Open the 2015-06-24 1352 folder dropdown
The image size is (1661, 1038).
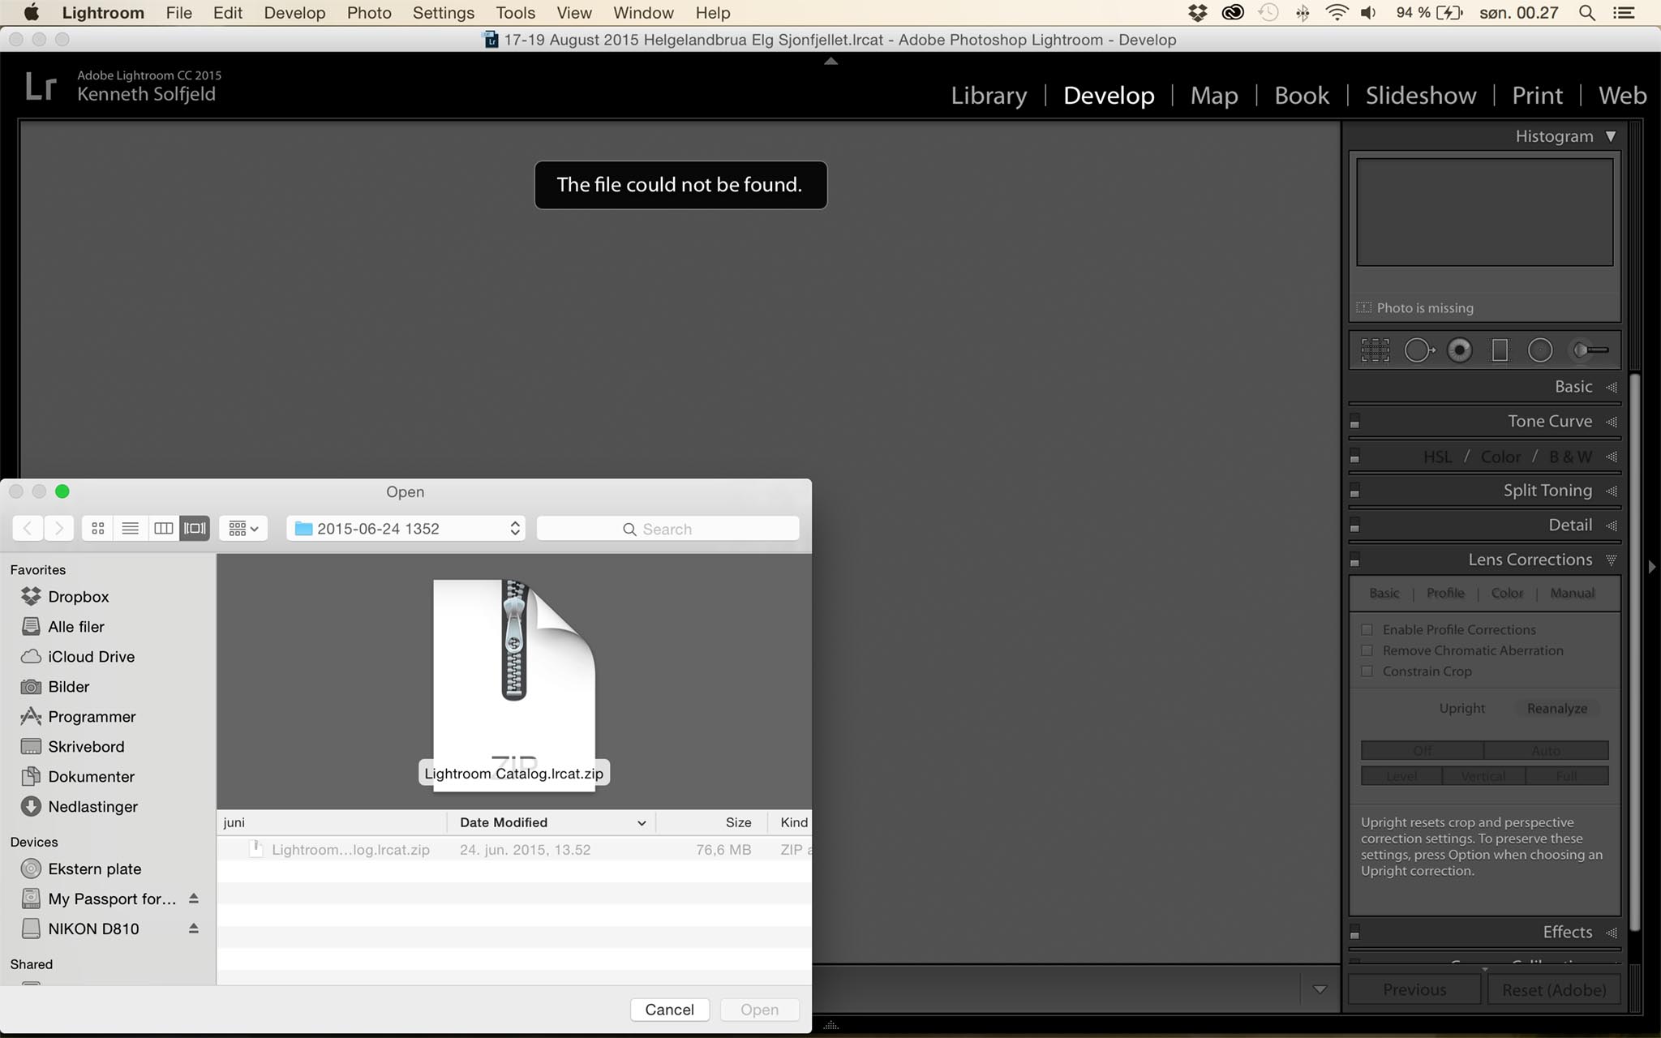pos(406,529)
